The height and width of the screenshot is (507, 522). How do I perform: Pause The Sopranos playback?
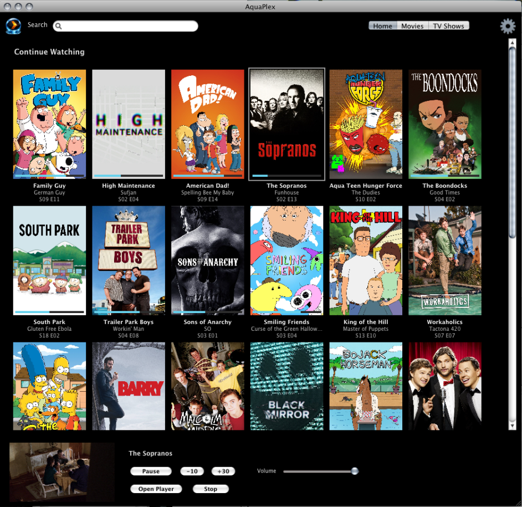click(151, 471)
